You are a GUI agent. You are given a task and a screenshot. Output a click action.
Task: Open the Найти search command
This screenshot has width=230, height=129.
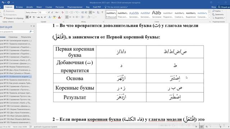pyautogui.click(x=217, y=11)
